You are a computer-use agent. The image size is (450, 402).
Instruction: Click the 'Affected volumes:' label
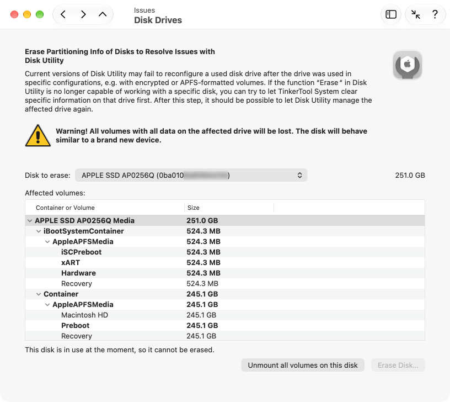click(x=55, y=193)
